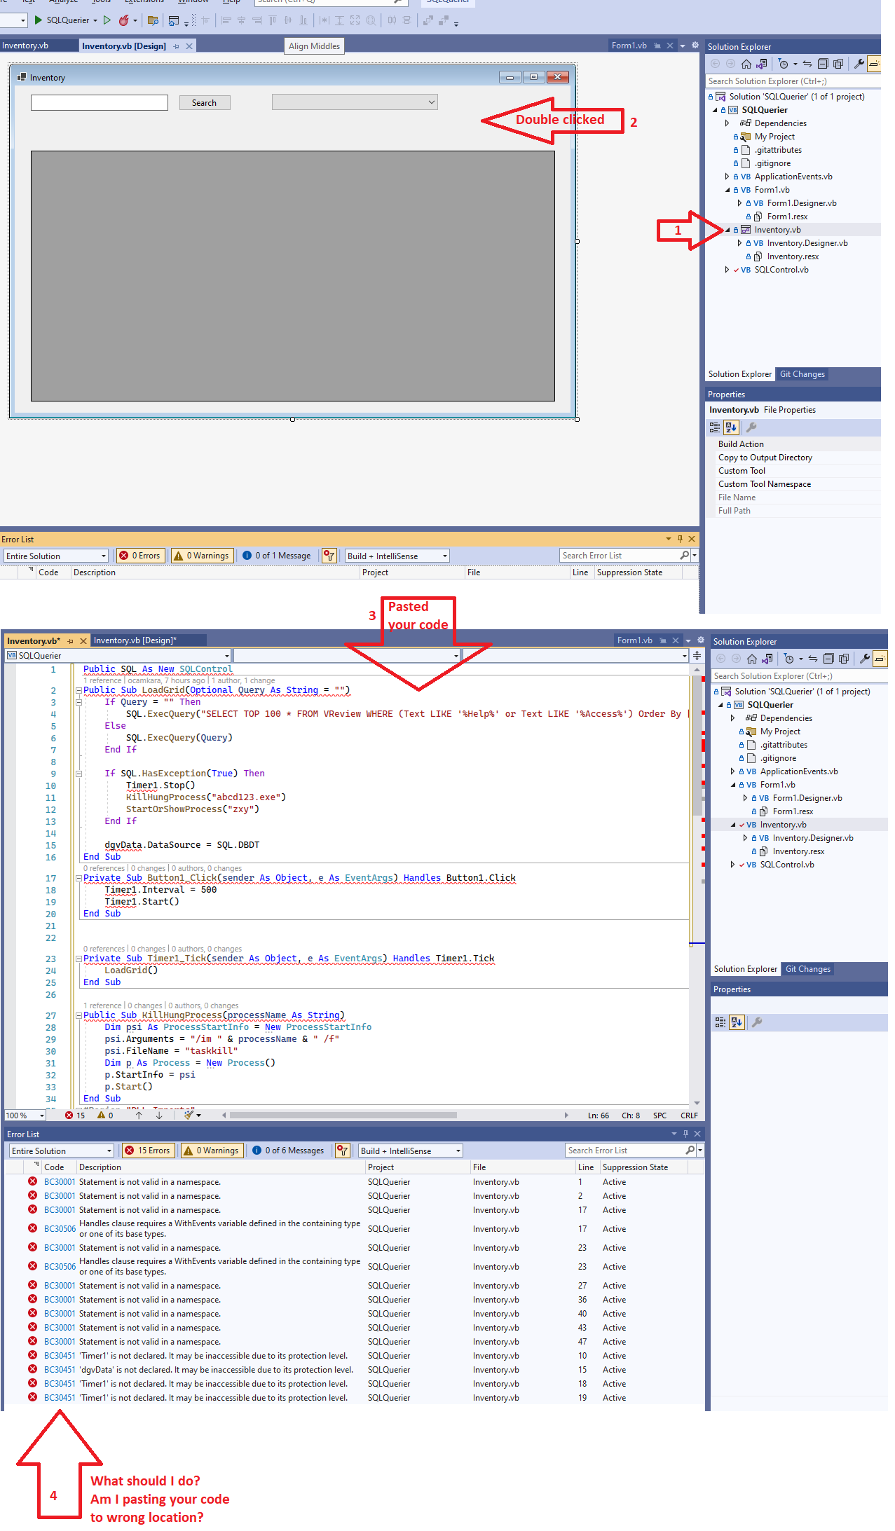The image size is (895, 1531).
Task: Click BC30506 error code link for line 17
Action: click(x=60, y=1229)
